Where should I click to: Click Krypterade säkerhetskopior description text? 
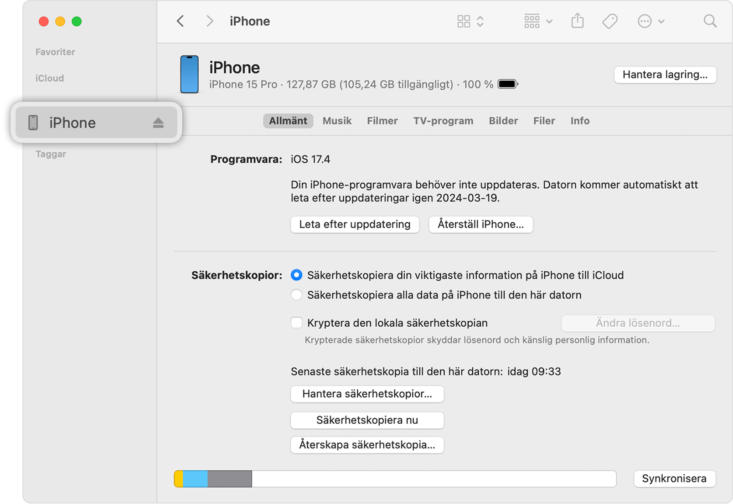pos(477,340)
